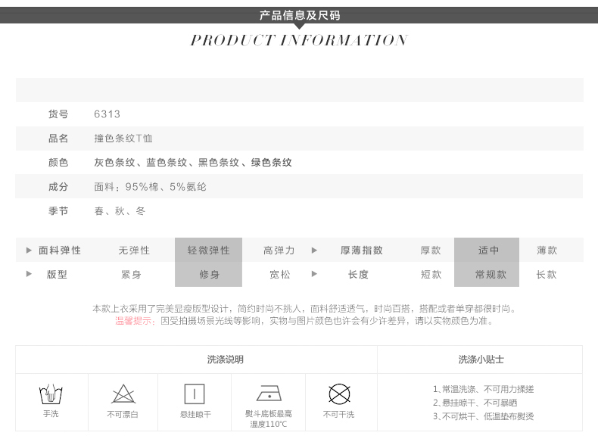The height and width of the screenshot is (445, 598).
Task: Click the season value 春、秋、冬
Action: [120, 211]
